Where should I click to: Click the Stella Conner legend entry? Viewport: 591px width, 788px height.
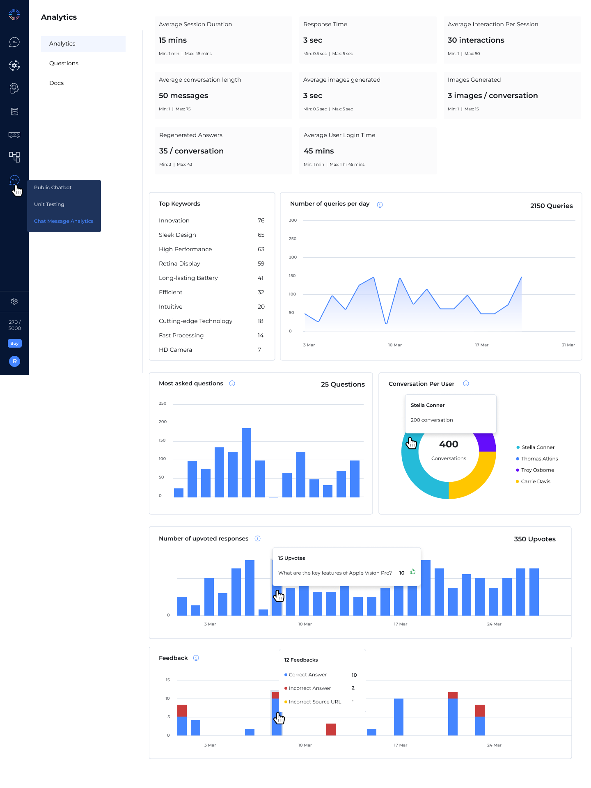pyautogui.click(x=535, y=447)
